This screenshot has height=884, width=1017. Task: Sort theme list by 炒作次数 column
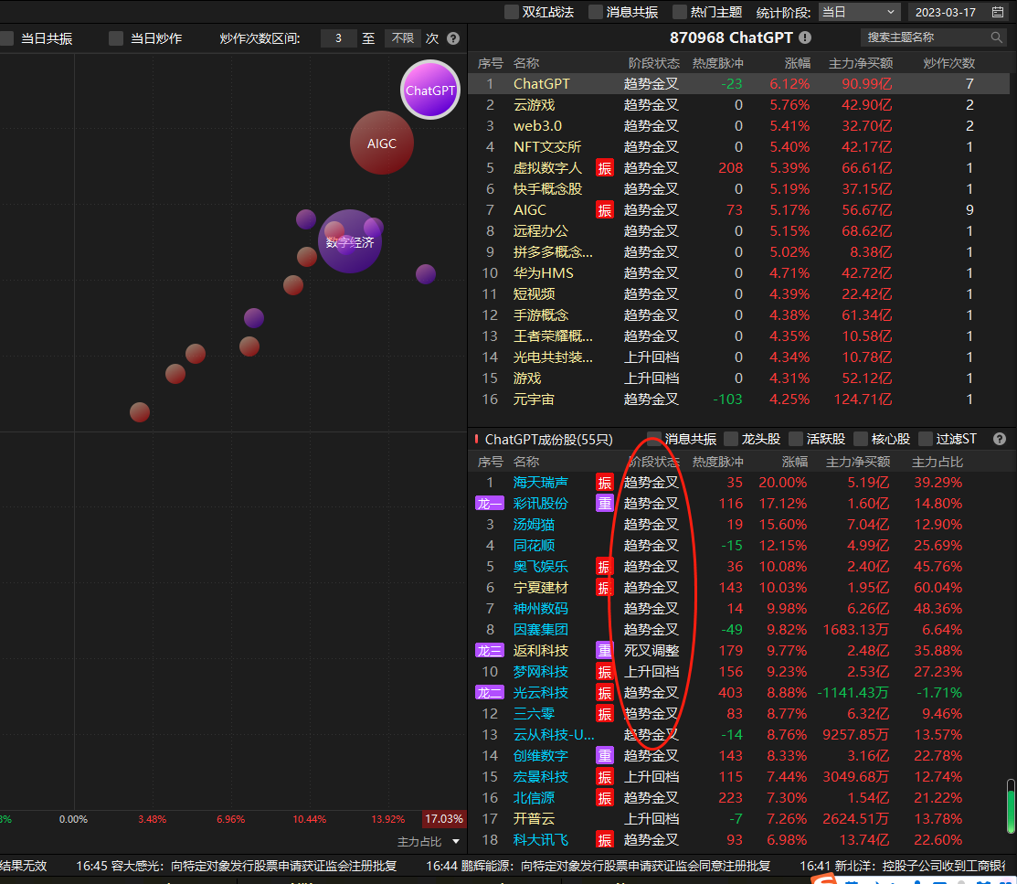pyautogui.click(x=948, y=63)
